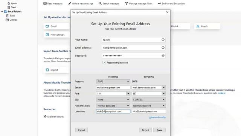Click the Manage message filters funnel icon
This screenshot has height=136, width=241.
(127, 3)
